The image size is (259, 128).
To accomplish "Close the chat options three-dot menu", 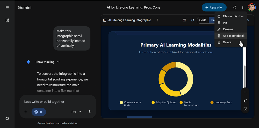I will click(243, 8).
